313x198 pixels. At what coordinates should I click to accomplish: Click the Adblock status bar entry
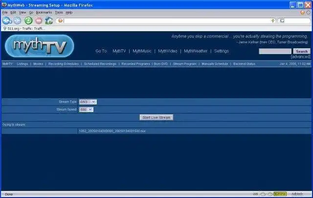297,194
